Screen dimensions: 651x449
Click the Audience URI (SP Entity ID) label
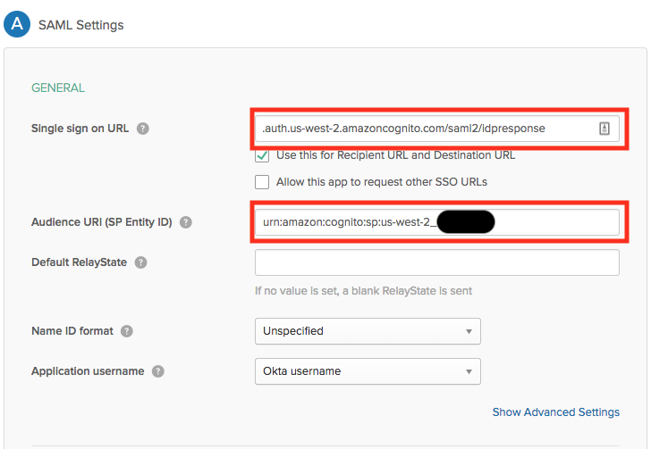tap(102, 222)
